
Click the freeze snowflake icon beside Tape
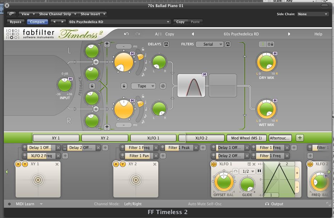click(163, 86)
